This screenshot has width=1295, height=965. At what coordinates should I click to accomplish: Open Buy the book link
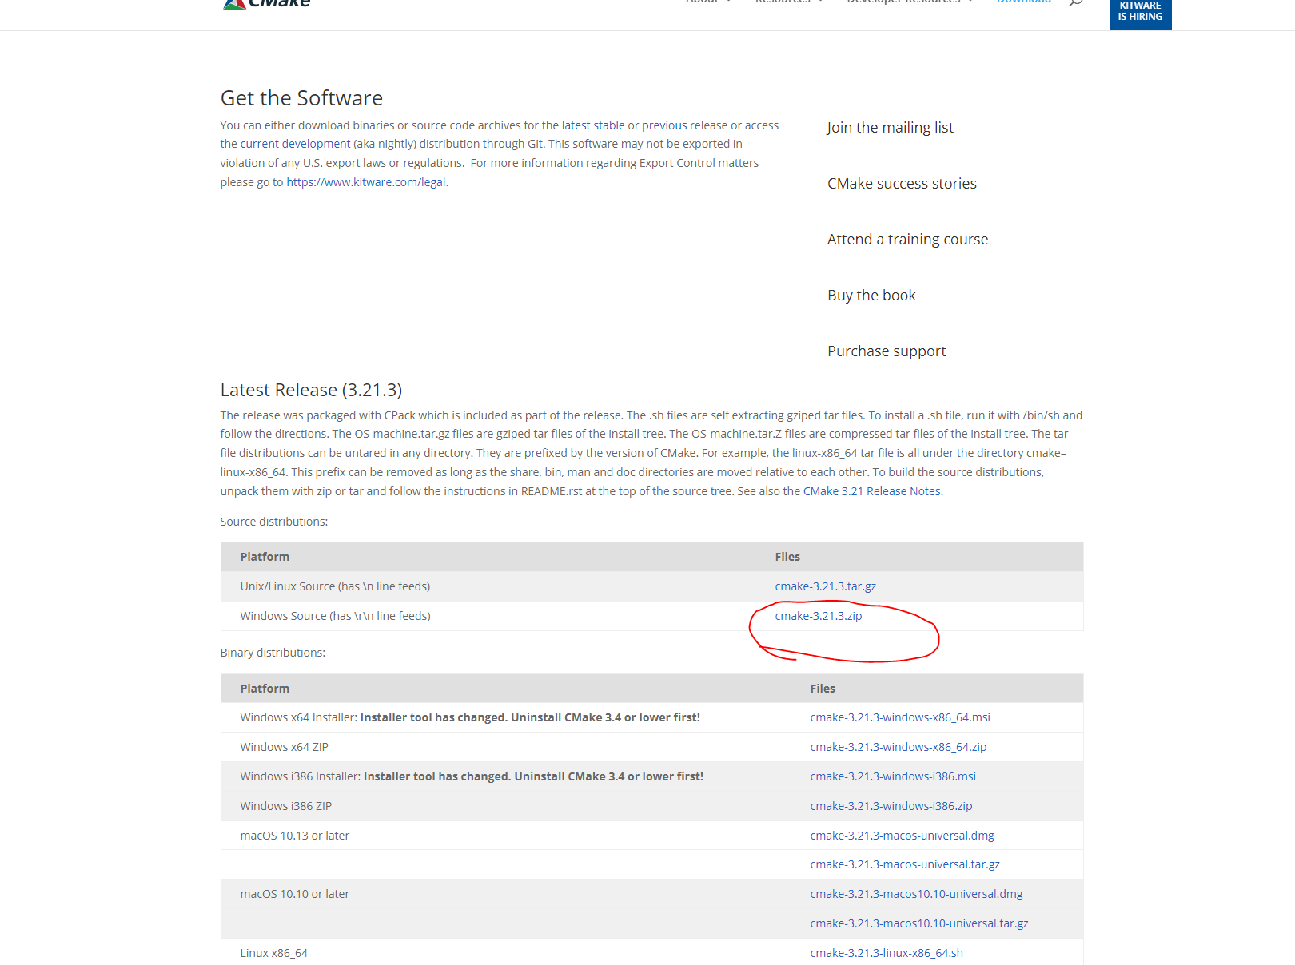pos(871,296)
